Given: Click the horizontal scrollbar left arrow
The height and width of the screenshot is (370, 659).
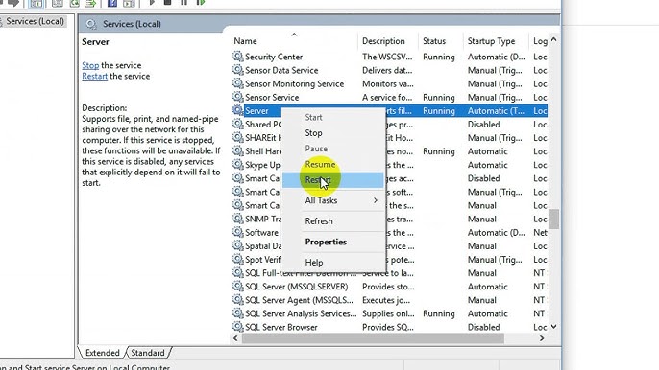Looking at the screenshot, I should pos(235,338).
